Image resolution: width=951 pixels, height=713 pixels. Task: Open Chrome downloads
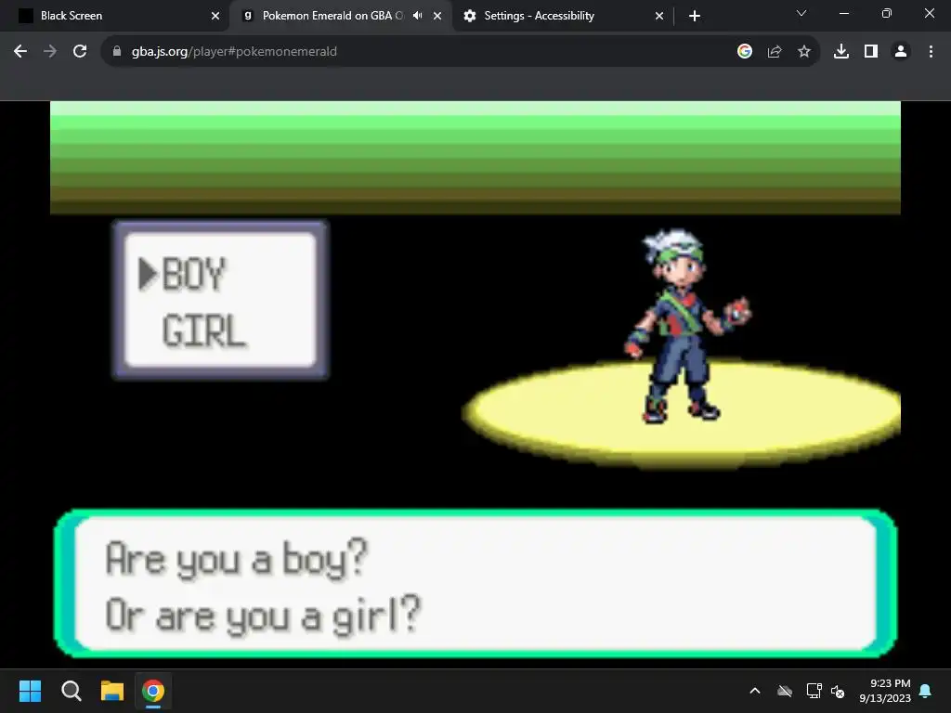(x=841, y=52)
